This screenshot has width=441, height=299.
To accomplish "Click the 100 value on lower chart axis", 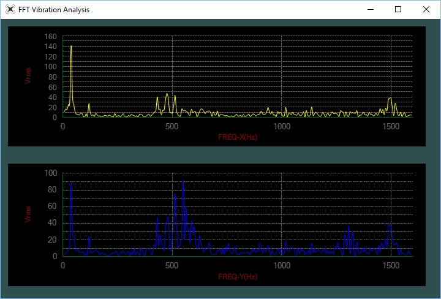I will (51, 173).
